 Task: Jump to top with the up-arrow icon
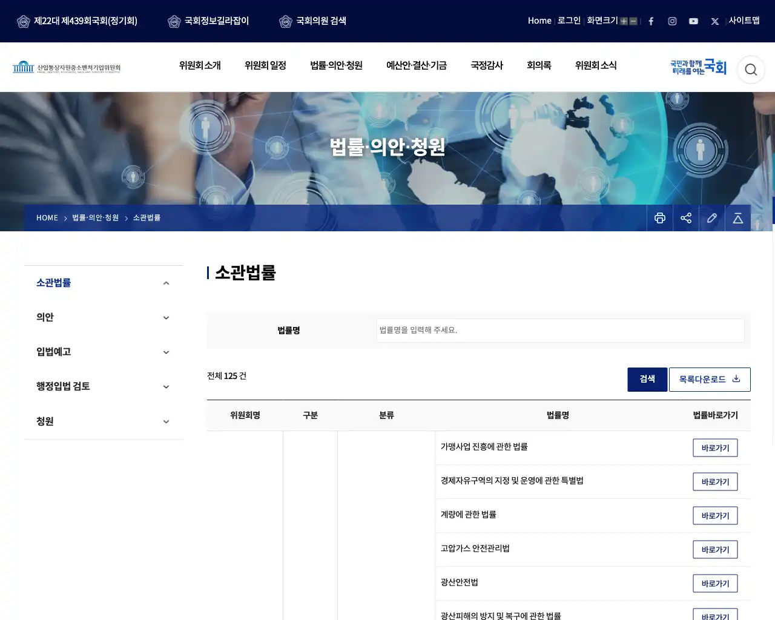point(738,218)
